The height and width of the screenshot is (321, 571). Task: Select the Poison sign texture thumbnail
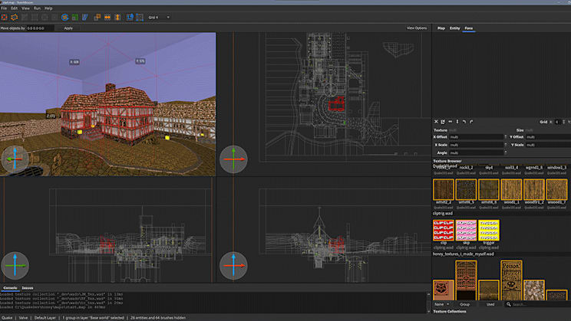(511, 280)
